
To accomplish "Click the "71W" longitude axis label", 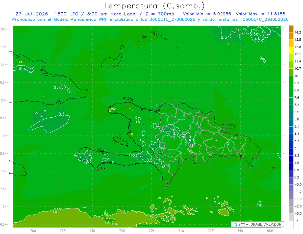I will point(181,231).
